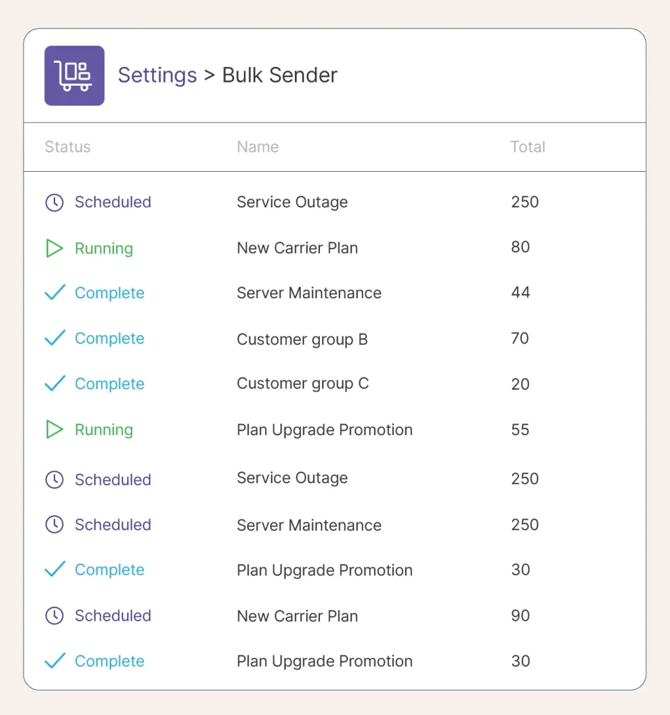Screen dimensions: 670x715
Task: Click the play icon for running New Carrier Plan
Action: tap(54, 248)
